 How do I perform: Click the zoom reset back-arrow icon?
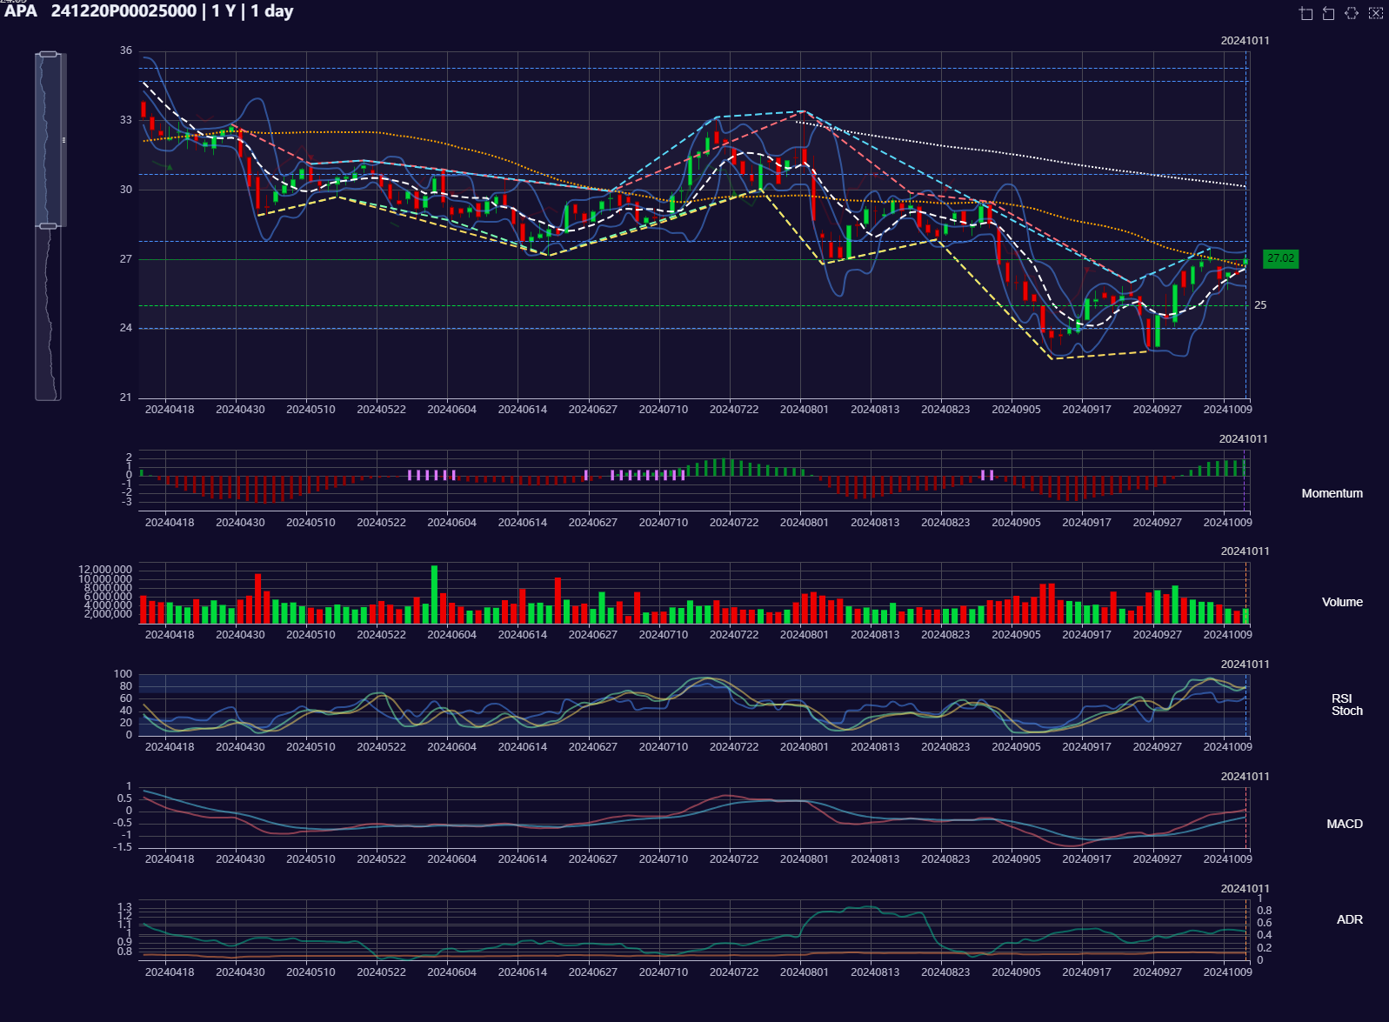tap(1328, 13)
